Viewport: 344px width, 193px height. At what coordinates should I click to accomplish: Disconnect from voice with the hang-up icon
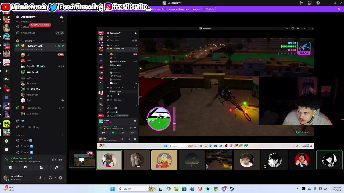click(x=60, y=160)
